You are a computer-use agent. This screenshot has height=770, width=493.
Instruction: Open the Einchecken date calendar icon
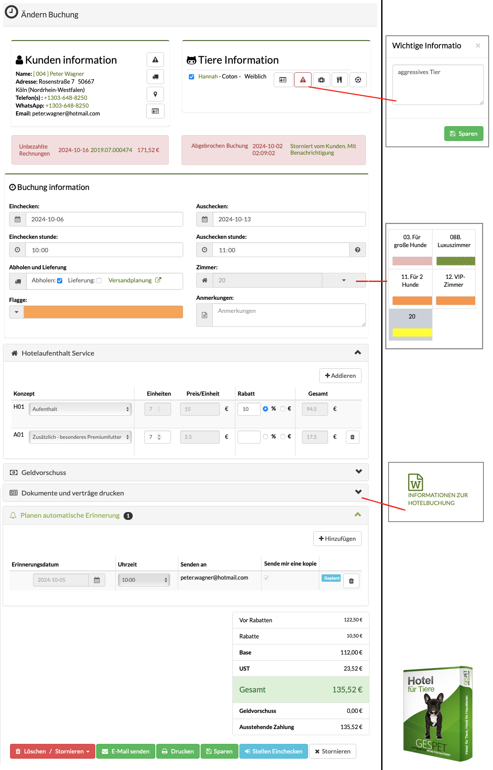(x=17, y=219)
